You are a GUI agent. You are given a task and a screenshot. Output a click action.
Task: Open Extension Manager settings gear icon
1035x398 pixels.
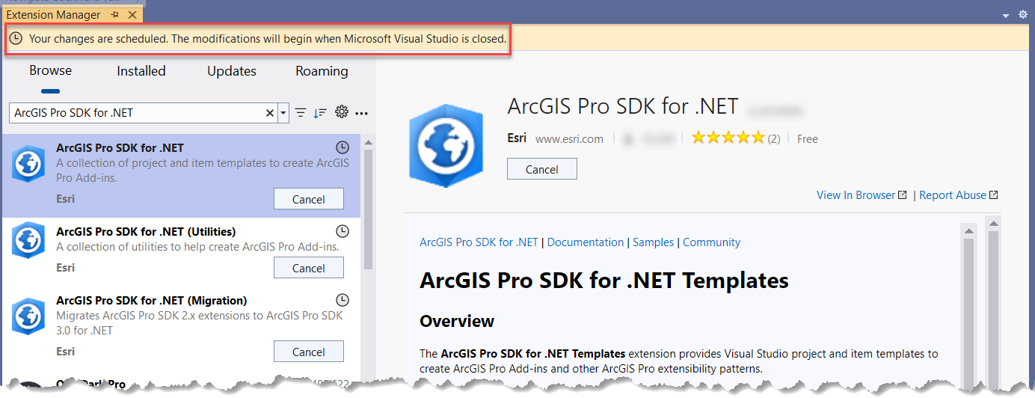pos(342,112)
